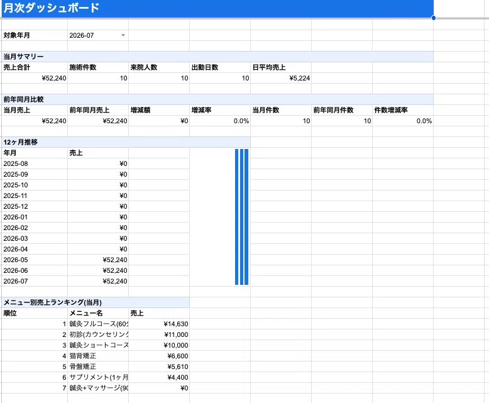Select the 2026-03 month cell
Viewport: 489px width, 403px height.
pyautogui.click(x=35, y=238)
